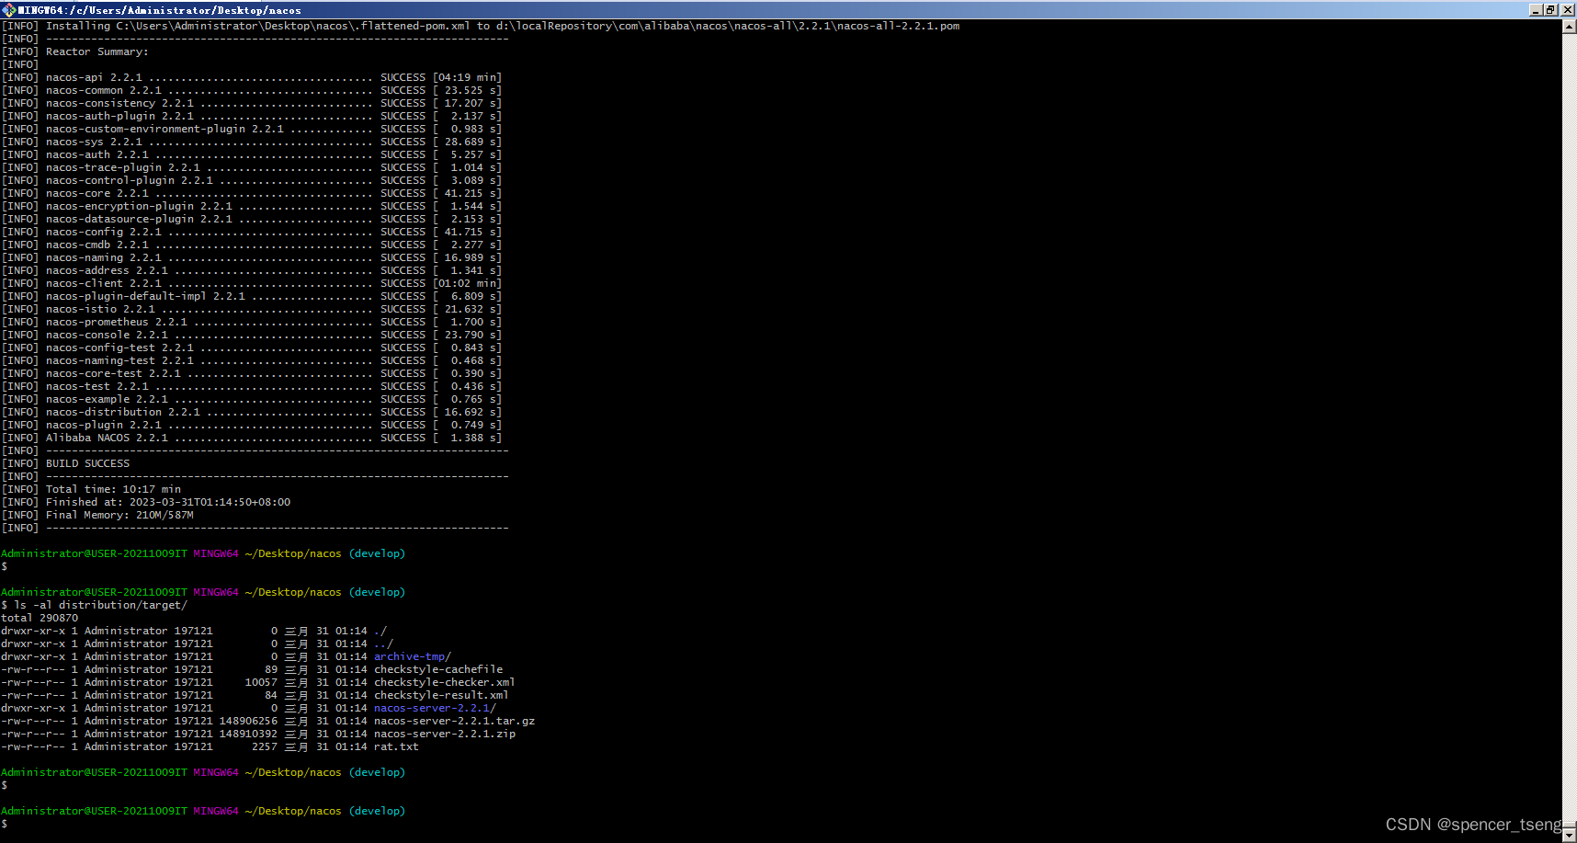Select the nacos-server-2.2.1.tar.gz filename
This screenshot has width=1577, height=843.
click(454, 721)
